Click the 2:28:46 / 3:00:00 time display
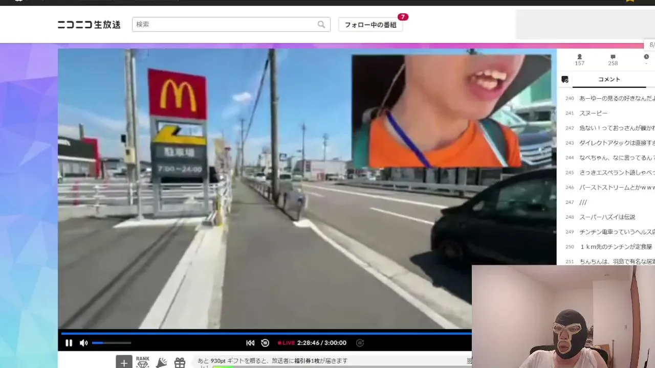Screen dimensions: 655x368 coord(322,343)
